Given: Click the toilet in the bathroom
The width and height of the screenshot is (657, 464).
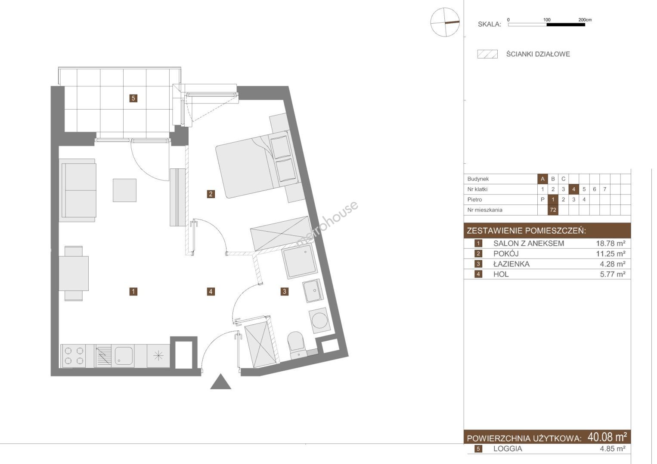Looking at the screenshot, I should [x=296, y=343].
